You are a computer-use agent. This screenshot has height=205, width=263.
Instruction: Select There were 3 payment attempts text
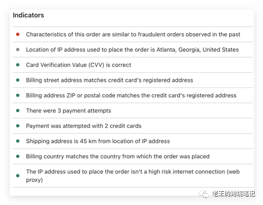coord(68,111)
